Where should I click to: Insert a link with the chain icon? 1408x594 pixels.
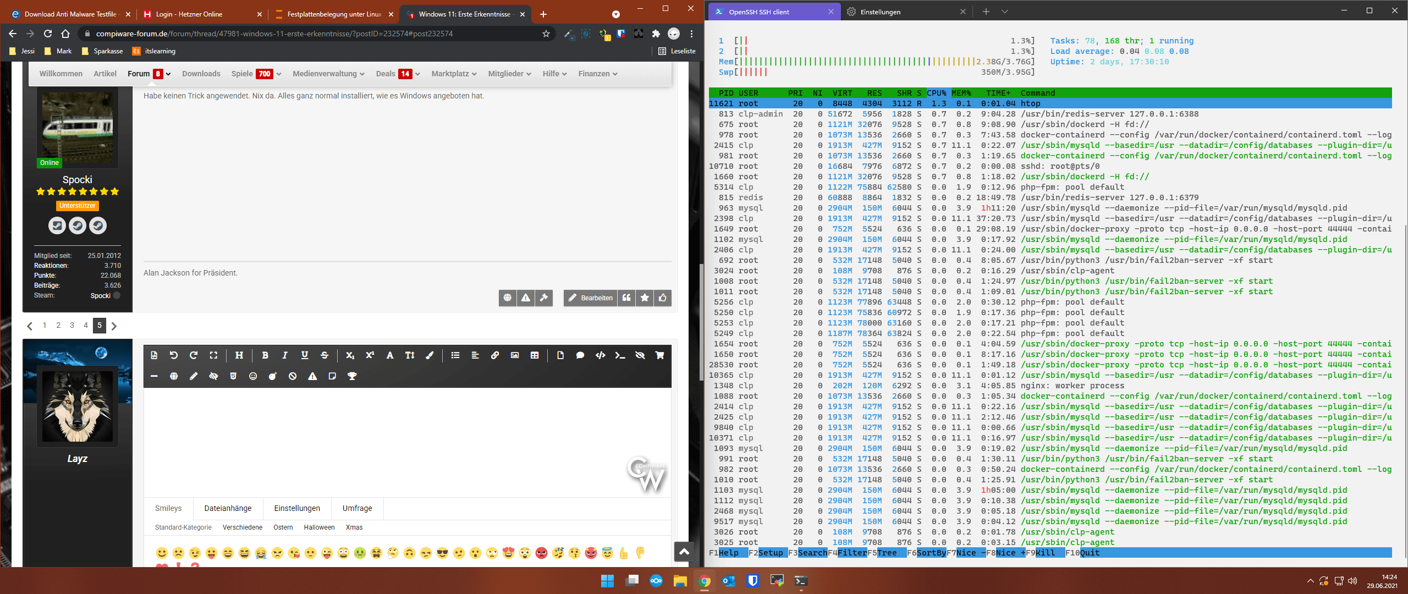click(x=495, y=355)
